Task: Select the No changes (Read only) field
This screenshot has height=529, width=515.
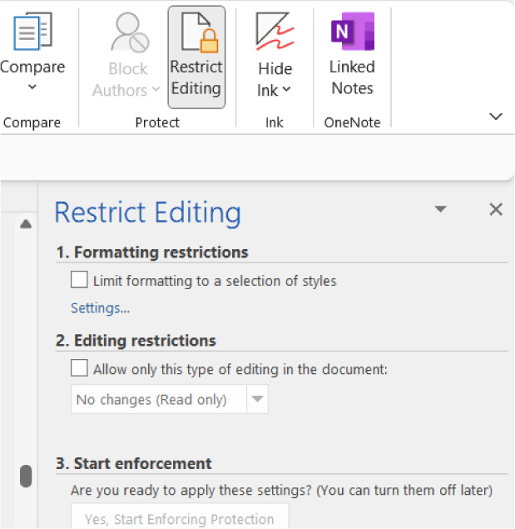Action: [159, 400]
